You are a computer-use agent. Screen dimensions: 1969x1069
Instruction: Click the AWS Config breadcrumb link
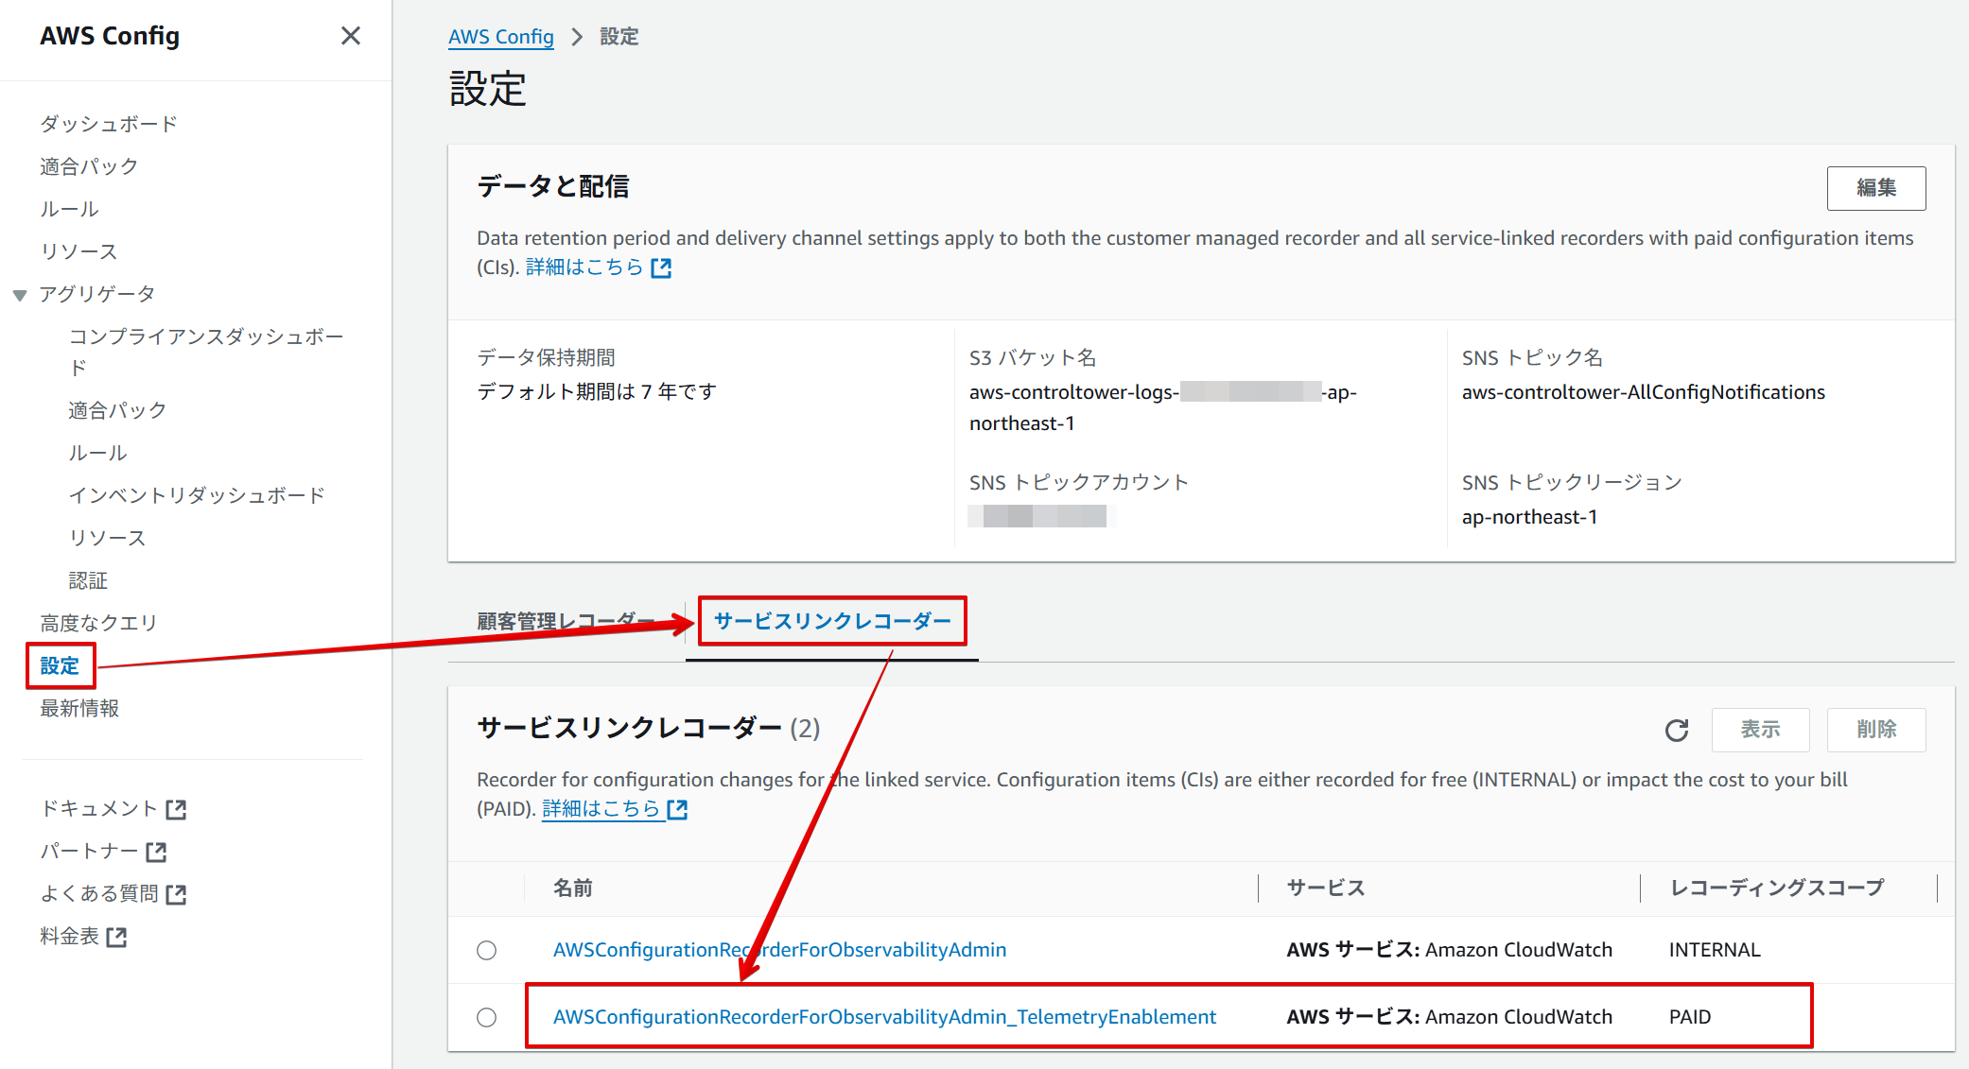tap(501, 37)
